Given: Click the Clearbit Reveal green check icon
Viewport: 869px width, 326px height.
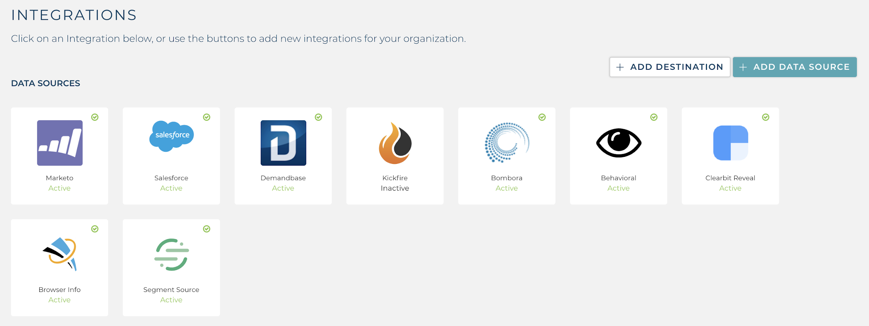Looking at the screenshot, I should click(766, 117).
